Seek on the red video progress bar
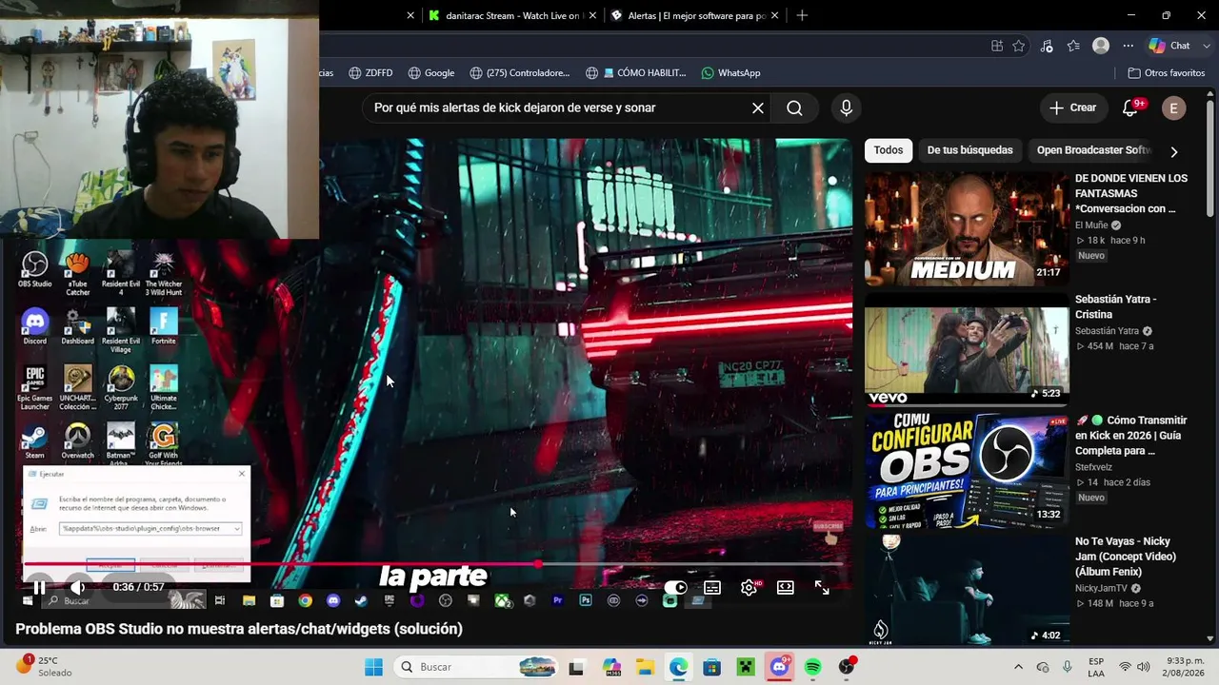 (438, 564)
